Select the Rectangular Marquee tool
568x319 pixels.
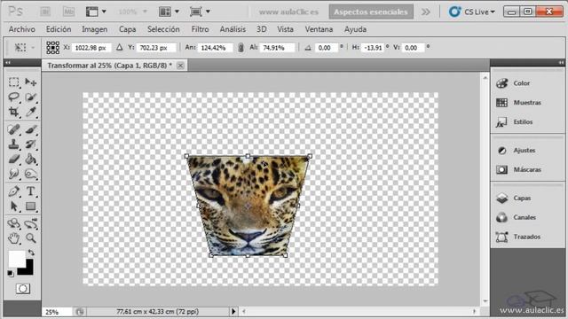pyautogui.click(x=14, y=82)
